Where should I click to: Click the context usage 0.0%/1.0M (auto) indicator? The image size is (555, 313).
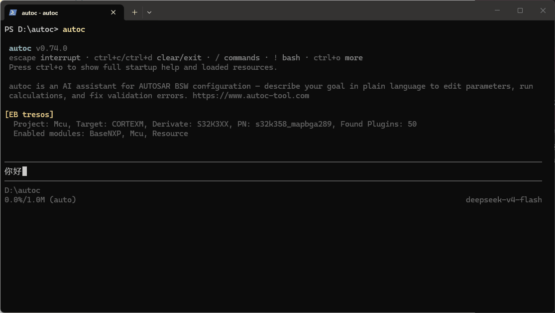click(40, 200)
